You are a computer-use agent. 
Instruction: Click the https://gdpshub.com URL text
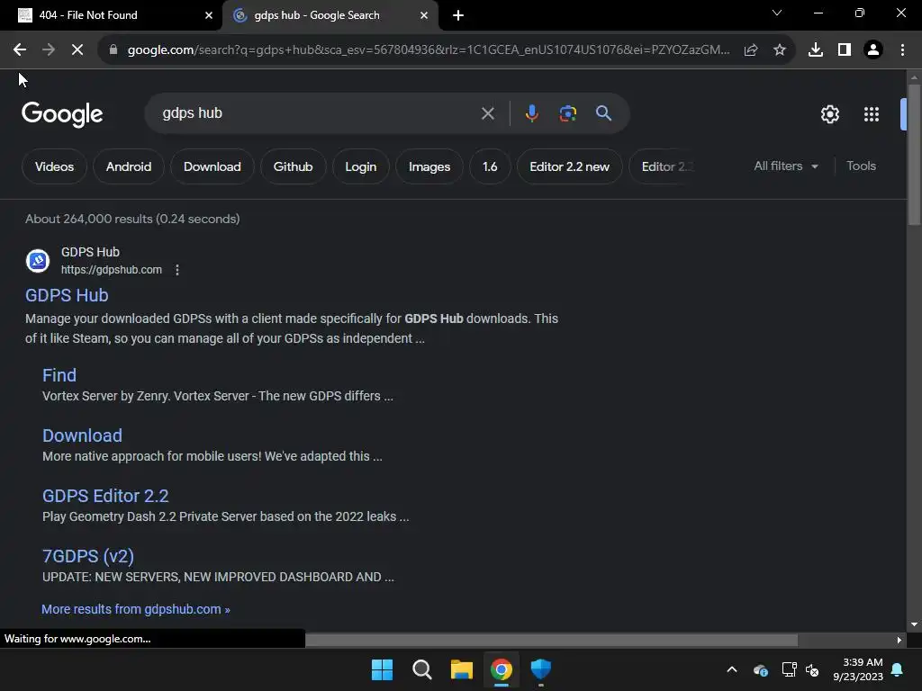click(x=111, y=270)
